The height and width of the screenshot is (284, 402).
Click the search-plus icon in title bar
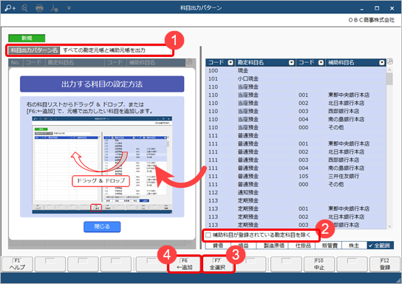click(x=10, y=8)
